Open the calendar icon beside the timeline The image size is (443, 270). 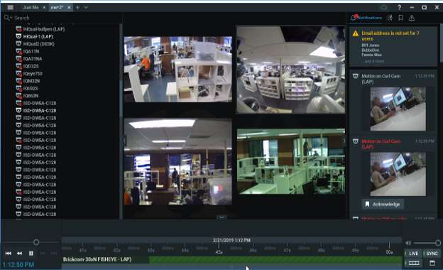point(432,263)
